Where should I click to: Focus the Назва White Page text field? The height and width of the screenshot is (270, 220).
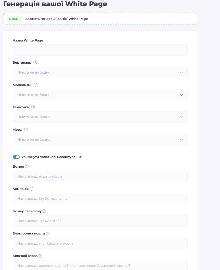[x=100, y=50]
